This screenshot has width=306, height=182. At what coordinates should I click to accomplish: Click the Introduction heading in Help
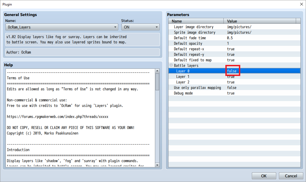click(18, 150)
